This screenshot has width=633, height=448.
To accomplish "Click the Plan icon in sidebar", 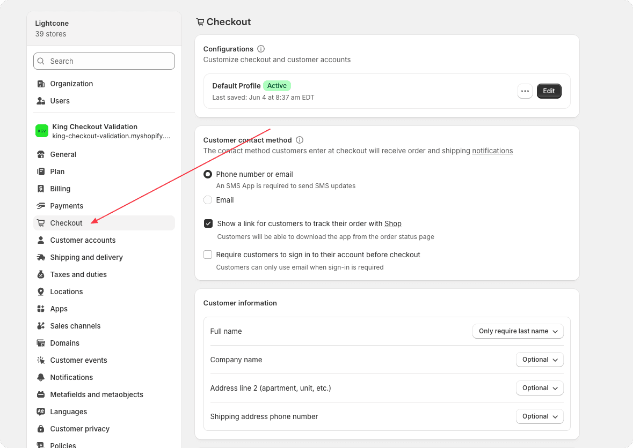I will coord(41,171).
